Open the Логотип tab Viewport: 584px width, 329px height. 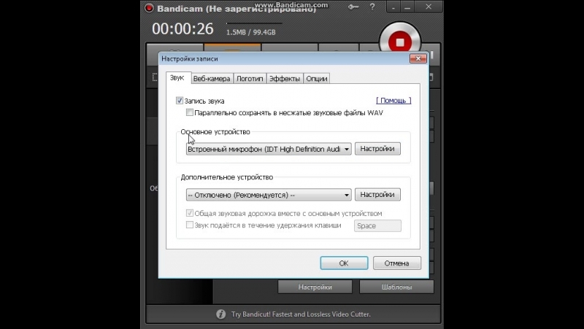[x=250, y=79]
